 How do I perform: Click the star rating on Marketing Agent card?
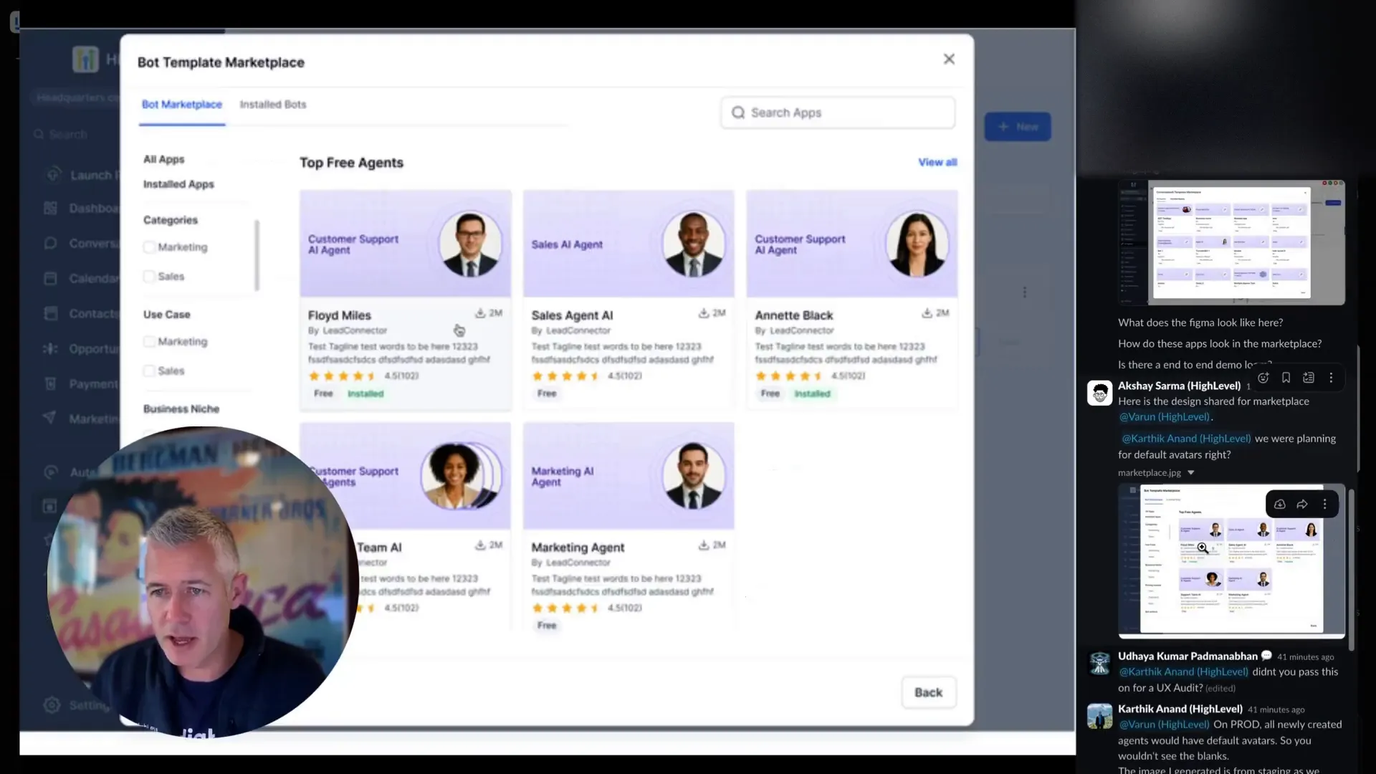566,608
